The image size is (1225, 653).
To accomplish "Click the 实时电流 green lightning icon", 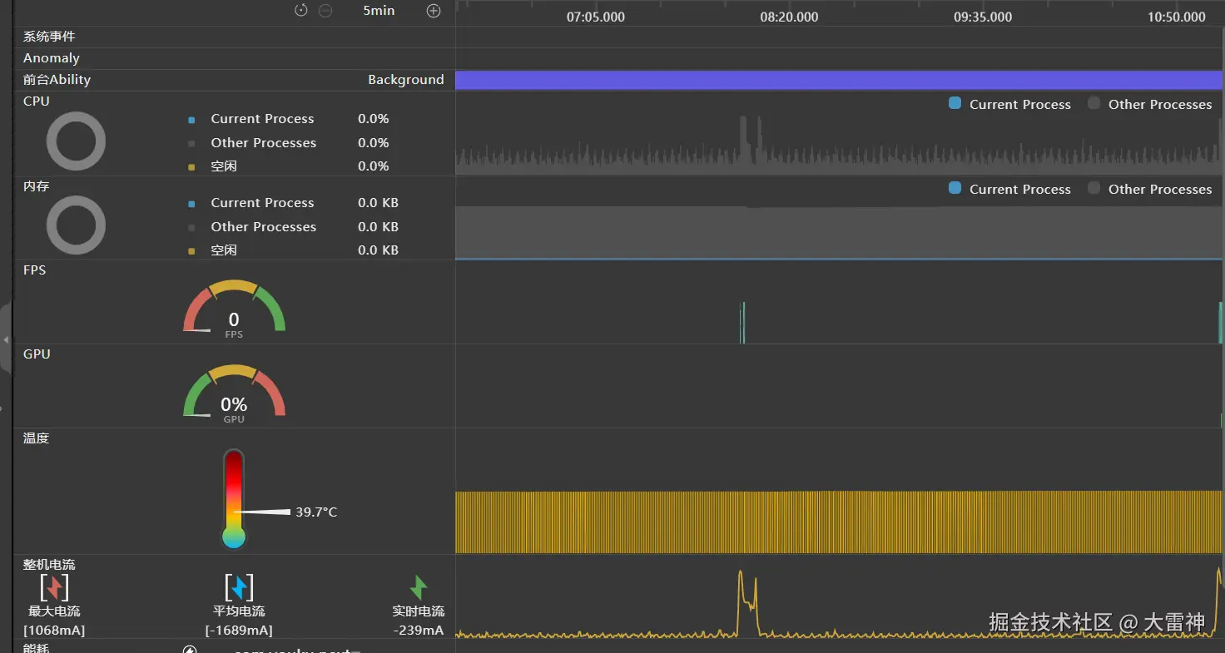I will (419, 588).
